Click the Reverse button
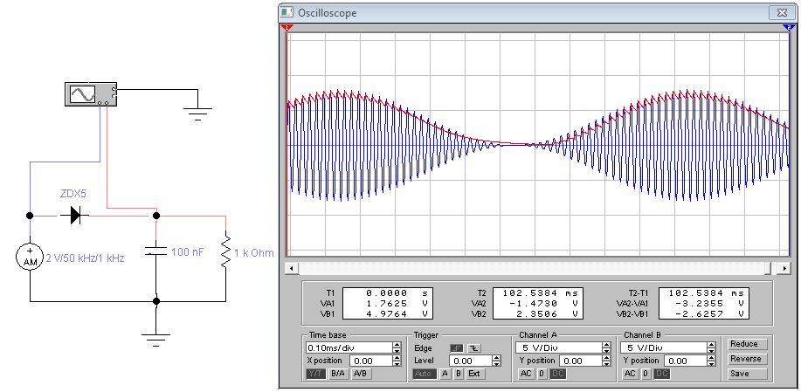Image resolution: width=801 pixels, height=392 pixels. pos(746,359)
